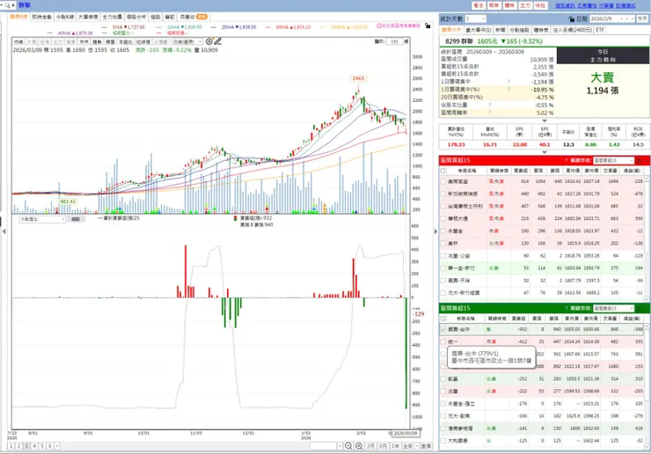
Task: Tick the 摩根大通 row checkbox
Action: [443, 218]
